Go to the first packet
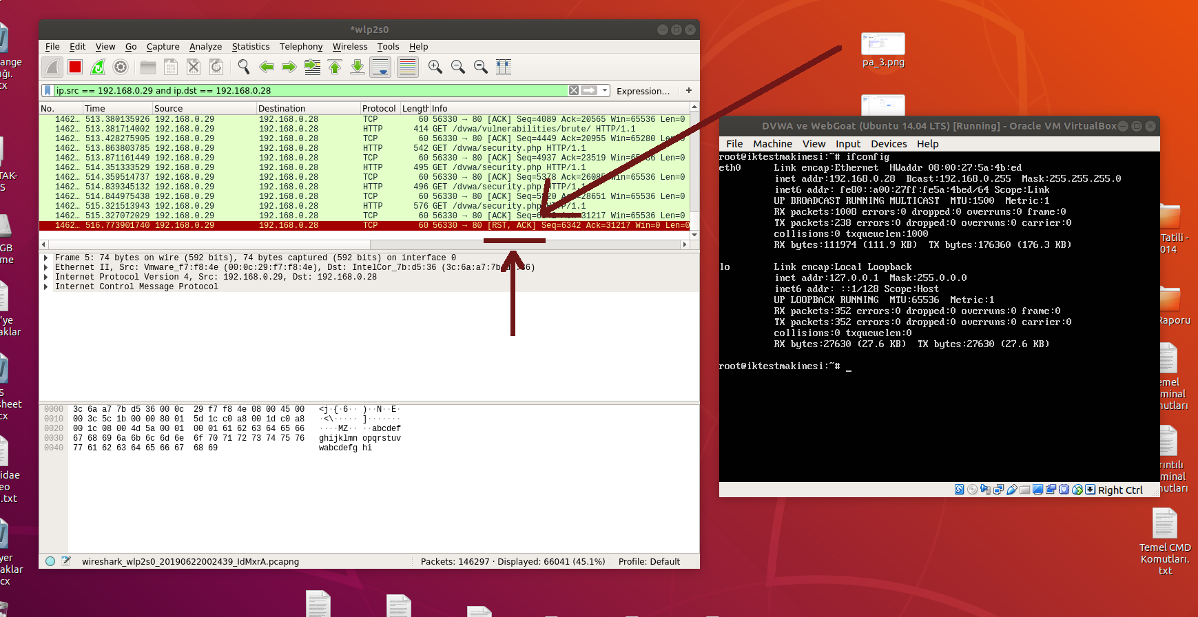Viewport: 1198px width, 617px height. [335, 67]
